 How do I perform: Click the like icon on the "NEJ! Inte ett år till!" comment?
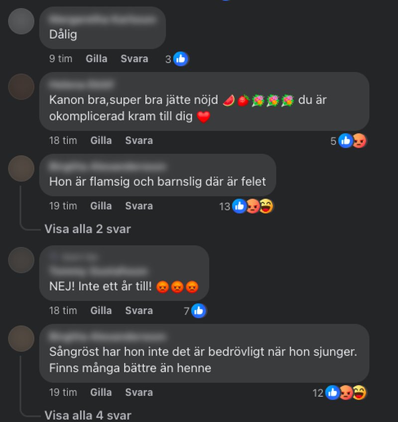point(199,311)
